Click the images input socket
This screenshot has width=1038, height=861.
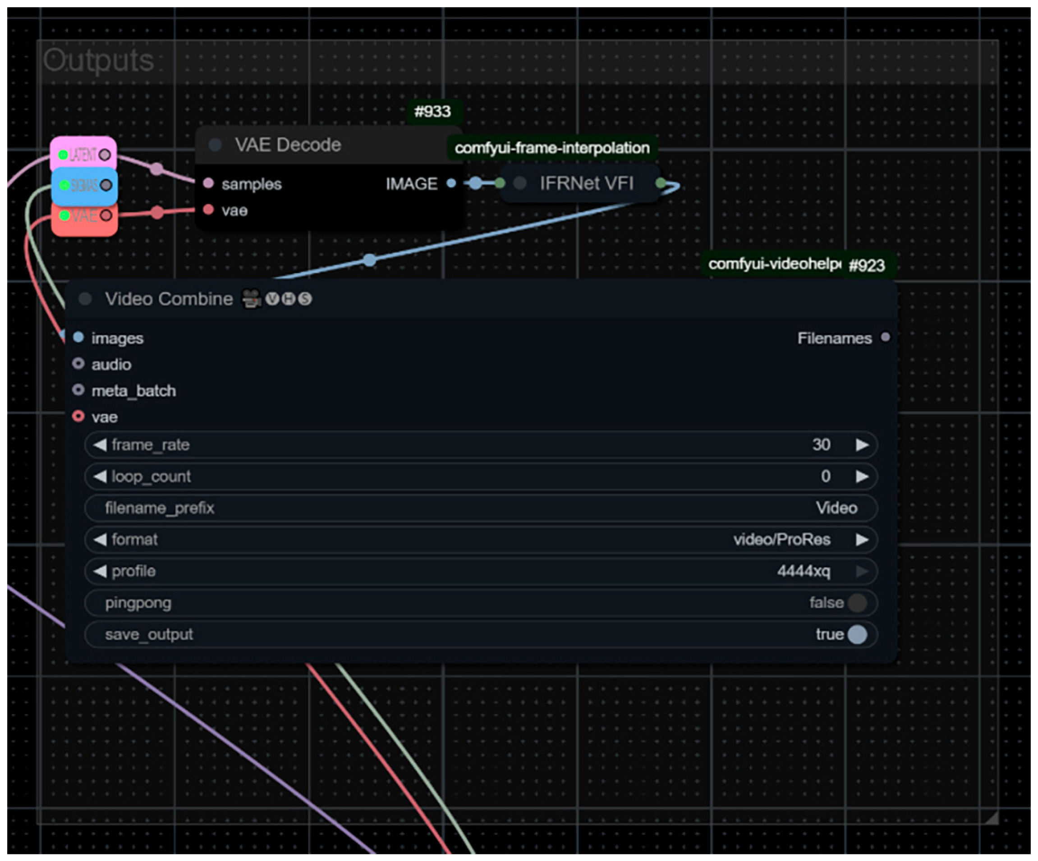(x=78, y=338)
